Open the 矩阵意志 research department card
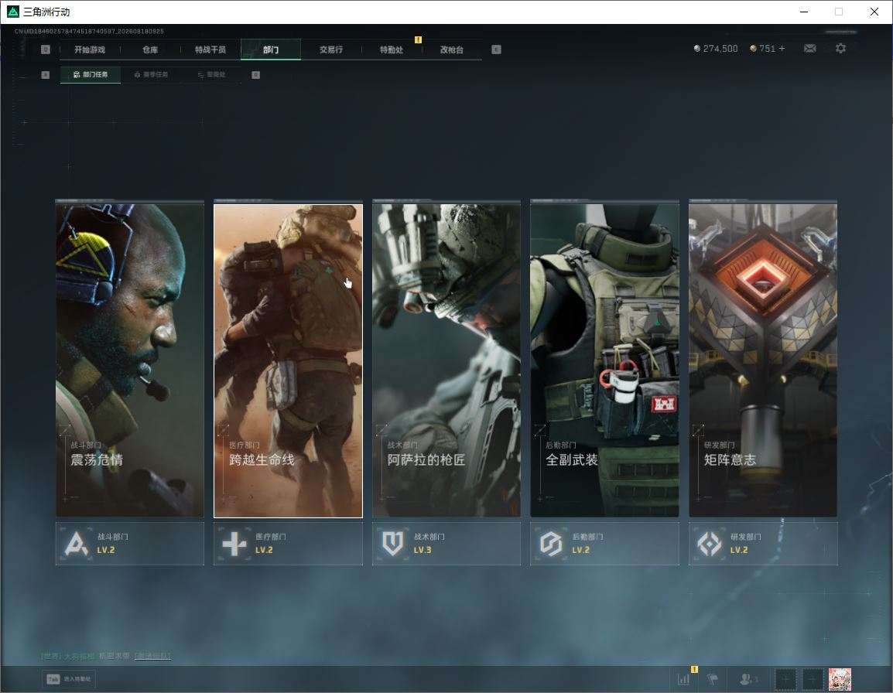 [763, 360]
